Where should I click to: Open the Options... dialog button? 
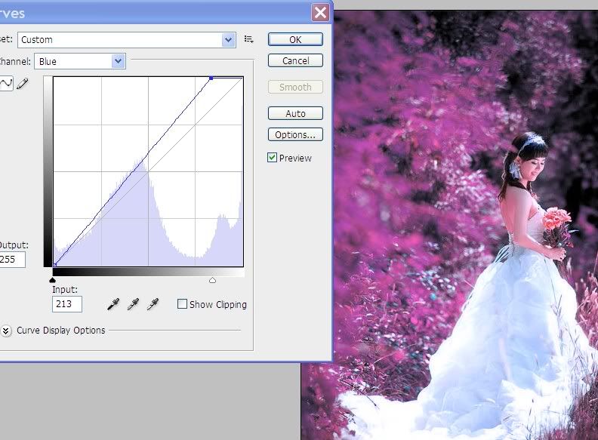[295, 135]
